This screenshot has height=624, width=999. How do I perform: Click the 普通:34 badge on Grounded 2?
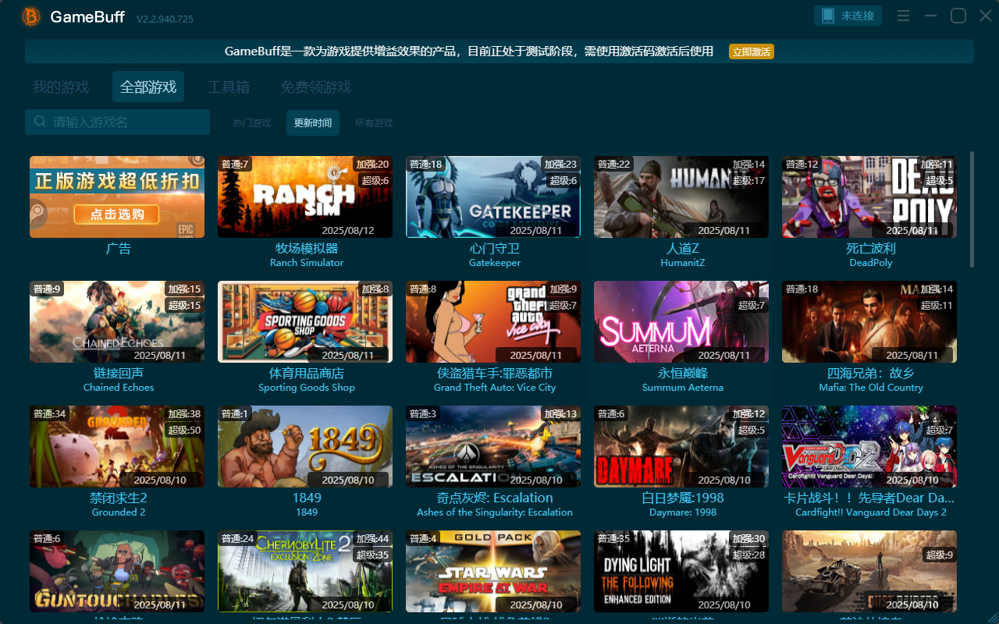pos(48,413)
